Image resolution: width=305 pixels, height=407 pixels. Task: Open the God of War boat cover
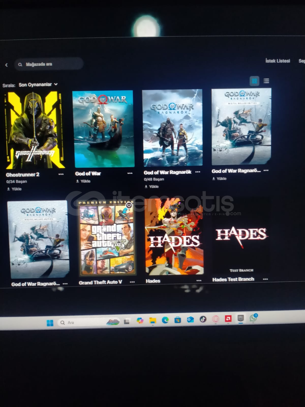click(103, 129)
